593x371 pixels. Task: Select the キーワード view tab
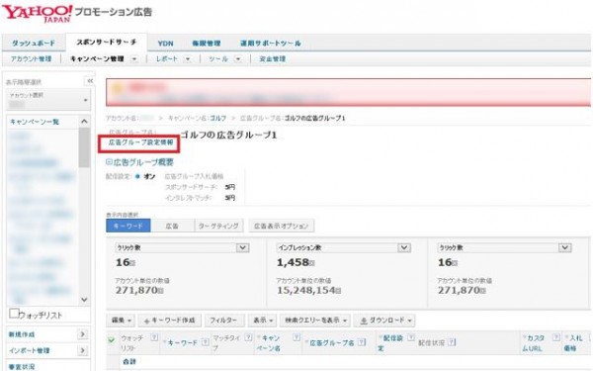click(x=128, y=226)
